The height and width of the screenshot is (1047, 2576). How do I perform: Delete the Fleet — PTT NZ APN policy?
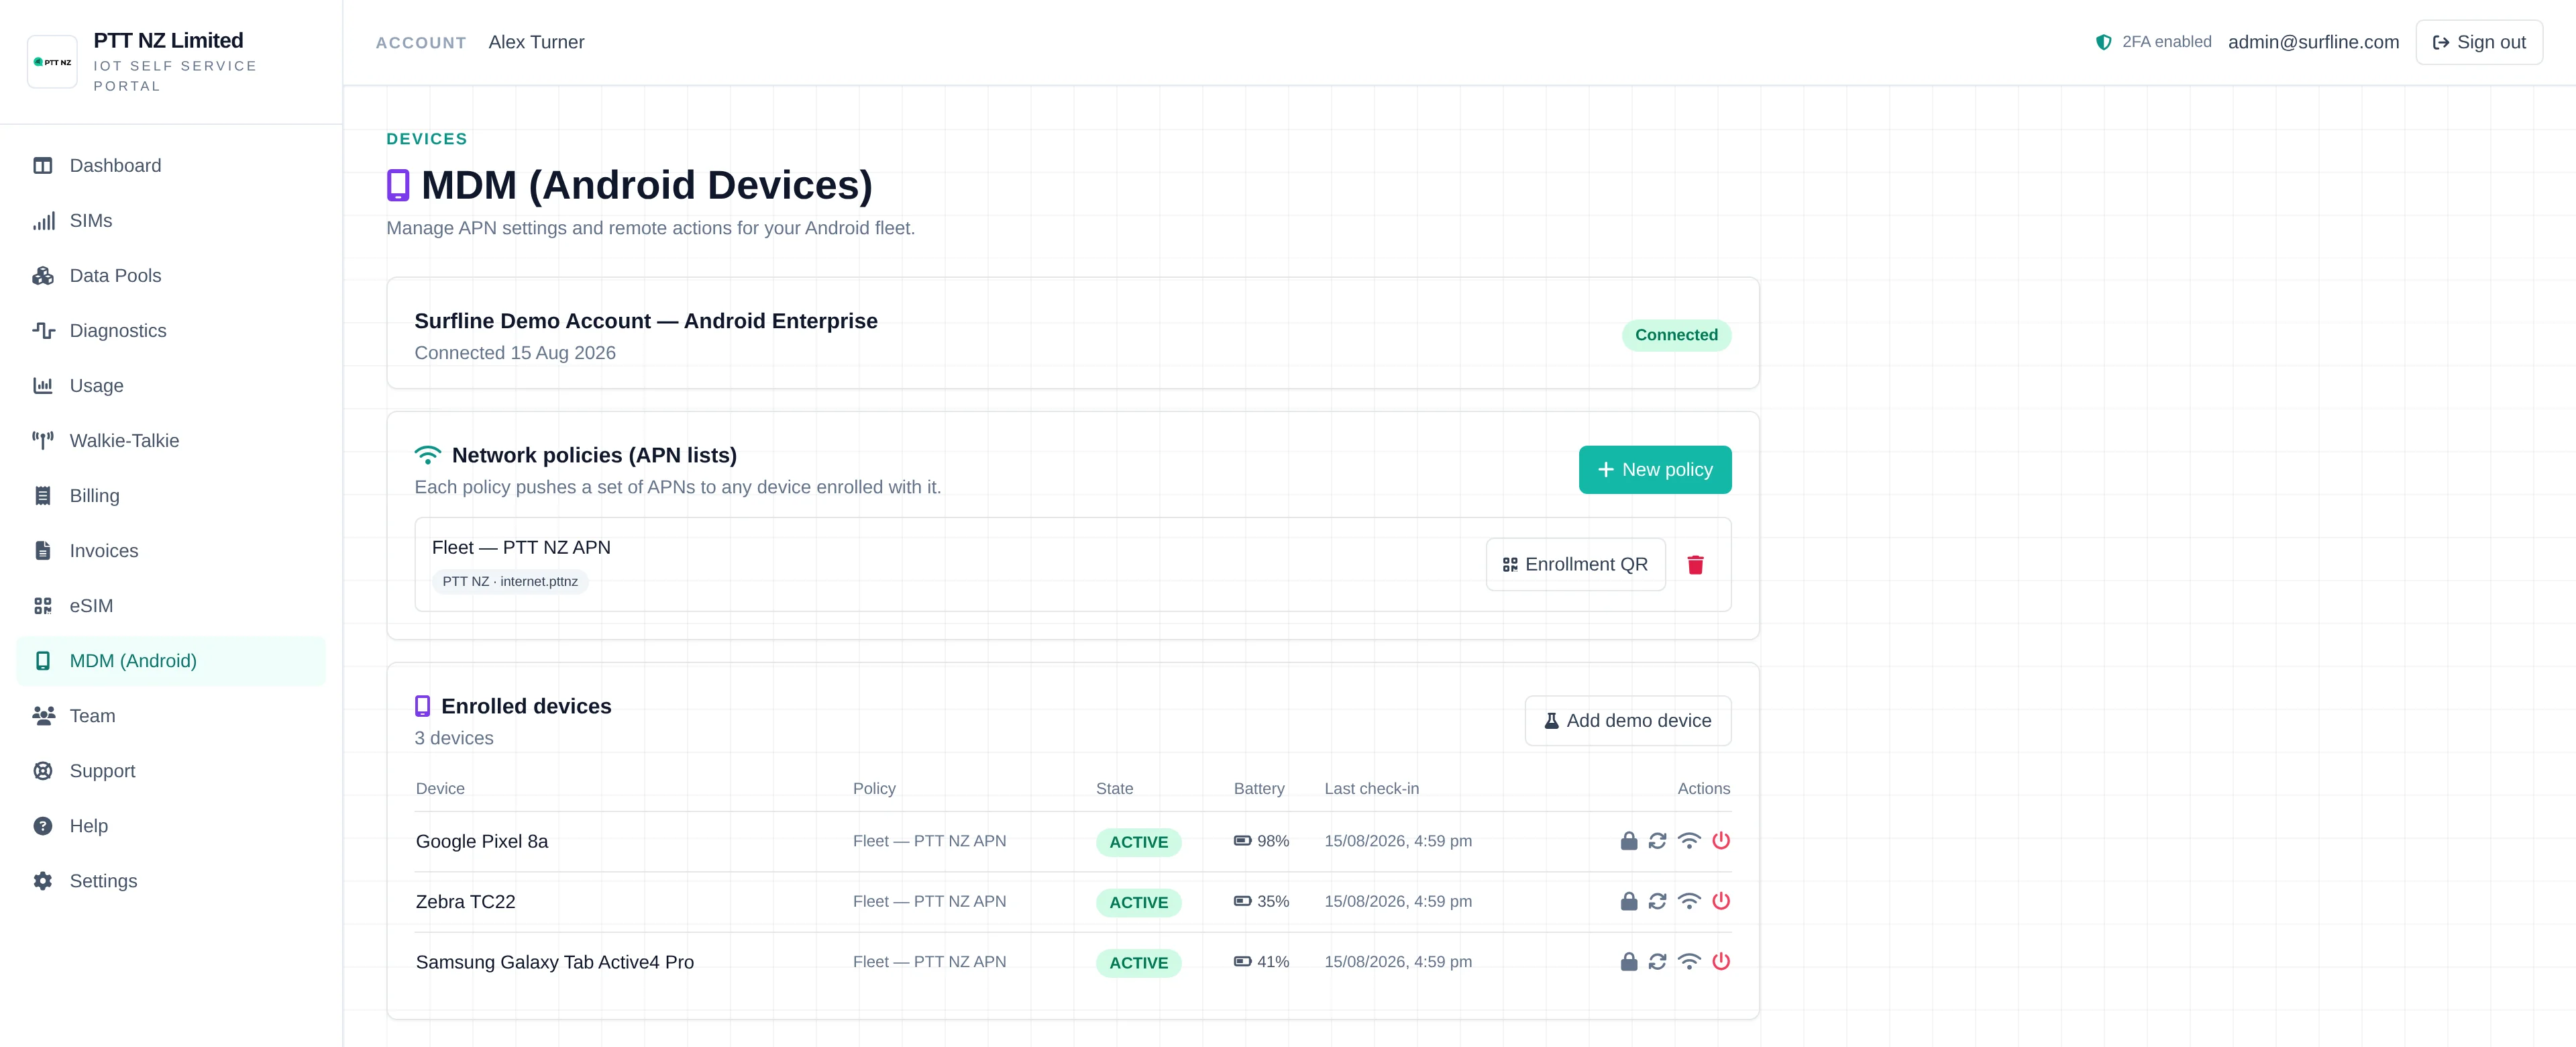(x=1696, y=564)
